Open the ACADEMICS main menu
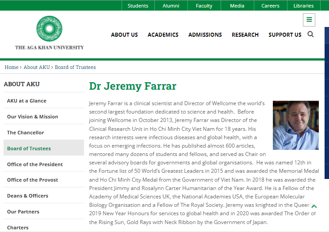The image size is (329, 232). point(163,35)
